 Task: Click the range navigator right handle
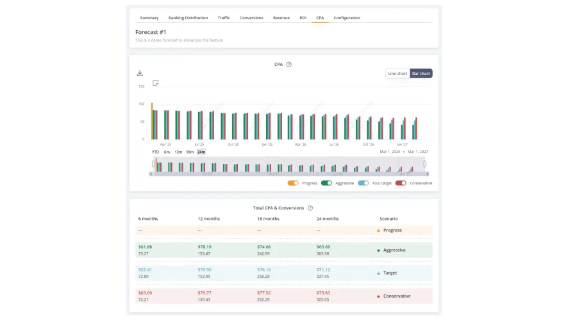coord(425,164)
